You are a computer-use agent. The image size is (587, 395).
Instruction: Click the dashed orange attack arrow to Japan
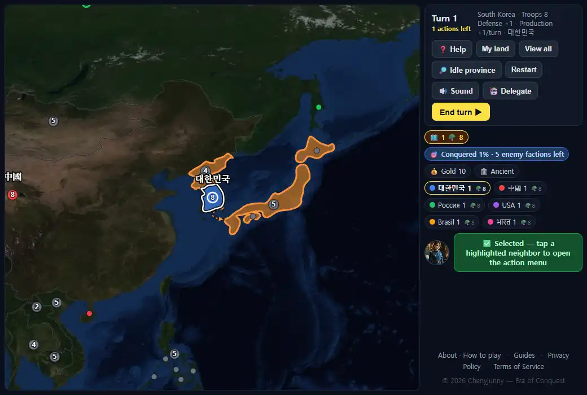pyautogui.click(x=217, y=217)
